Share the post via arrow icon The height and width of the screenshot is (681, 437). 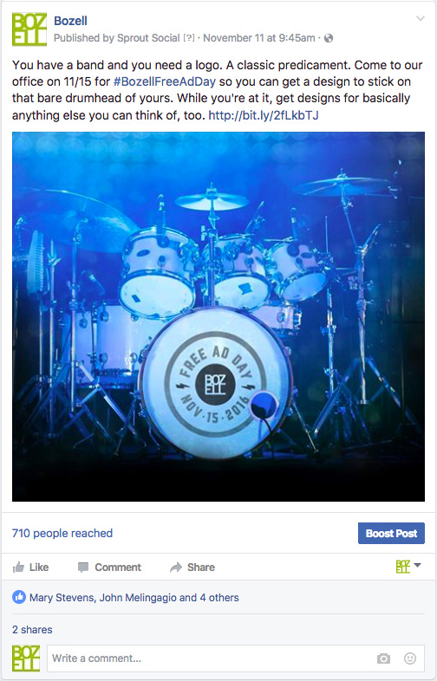192,567
